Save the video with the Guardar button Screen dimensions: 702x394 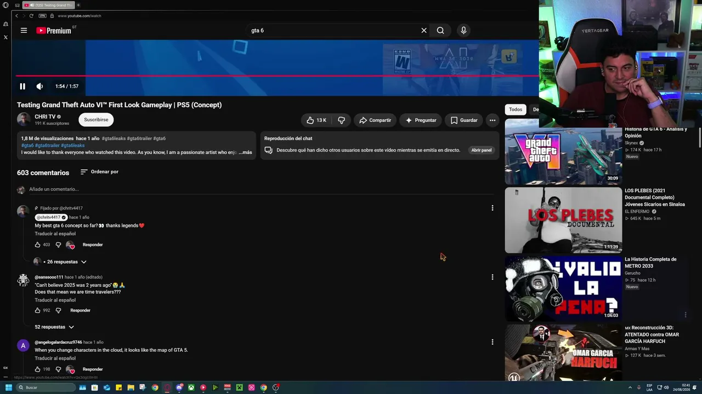pyautogui.click(x=464, y=120)
